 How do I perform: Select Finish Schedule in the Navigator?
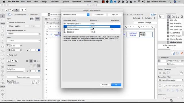point(175,36)
